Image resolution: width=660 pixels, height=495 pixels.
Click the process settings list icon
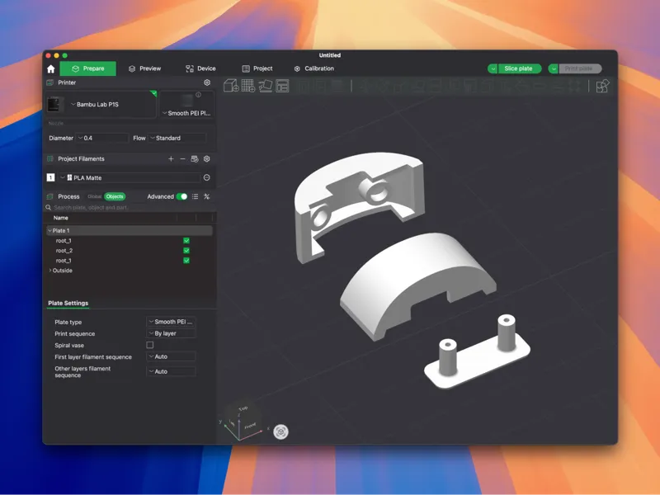coord(196,196)
